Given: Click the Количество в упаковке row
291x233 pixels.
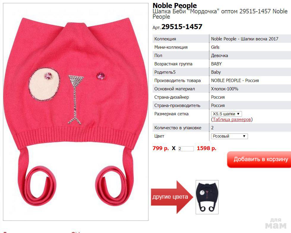Looking at the screenshot, I should point(222,128).
